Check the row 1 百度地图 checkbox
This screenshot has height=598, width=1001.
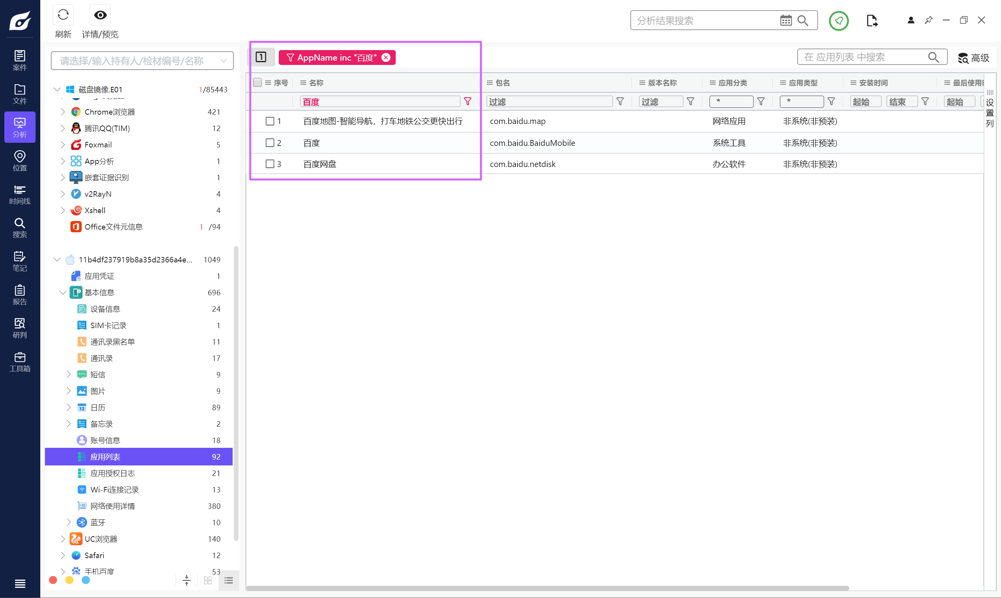click(x=270, y=121)
